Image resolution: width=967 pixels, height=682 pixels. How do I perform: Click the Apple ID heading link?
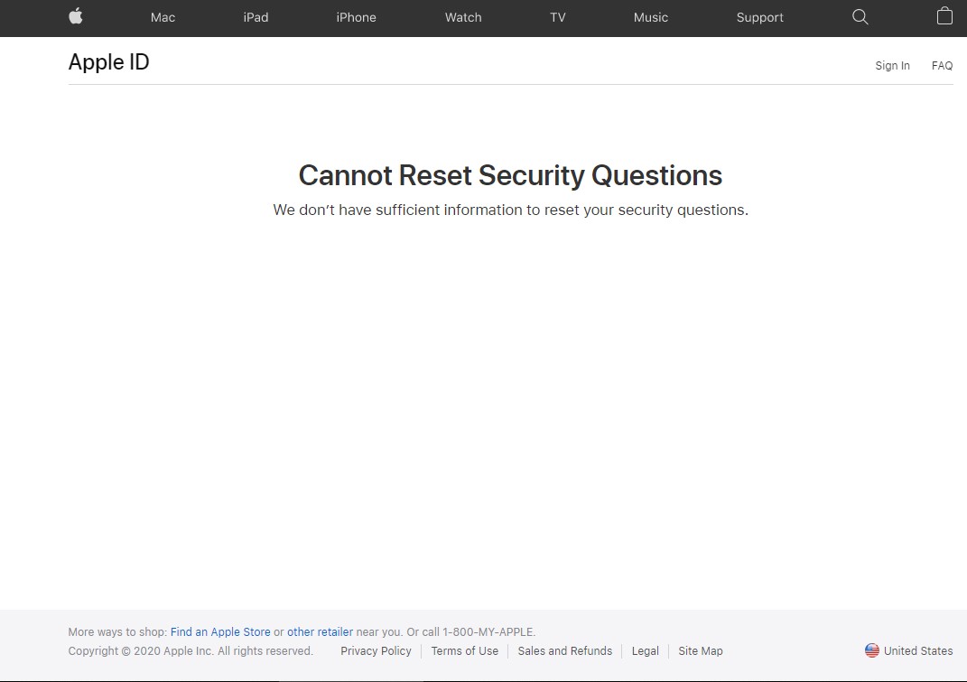click(x=108, y=61)
